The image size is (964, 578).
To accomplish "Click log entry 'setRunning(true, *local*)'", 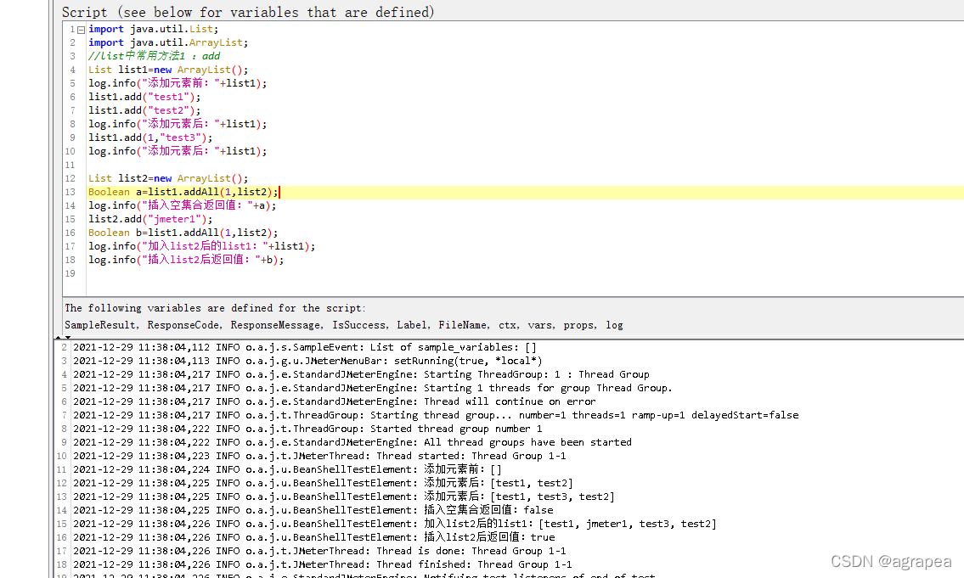I will click(x=307, y=361).
